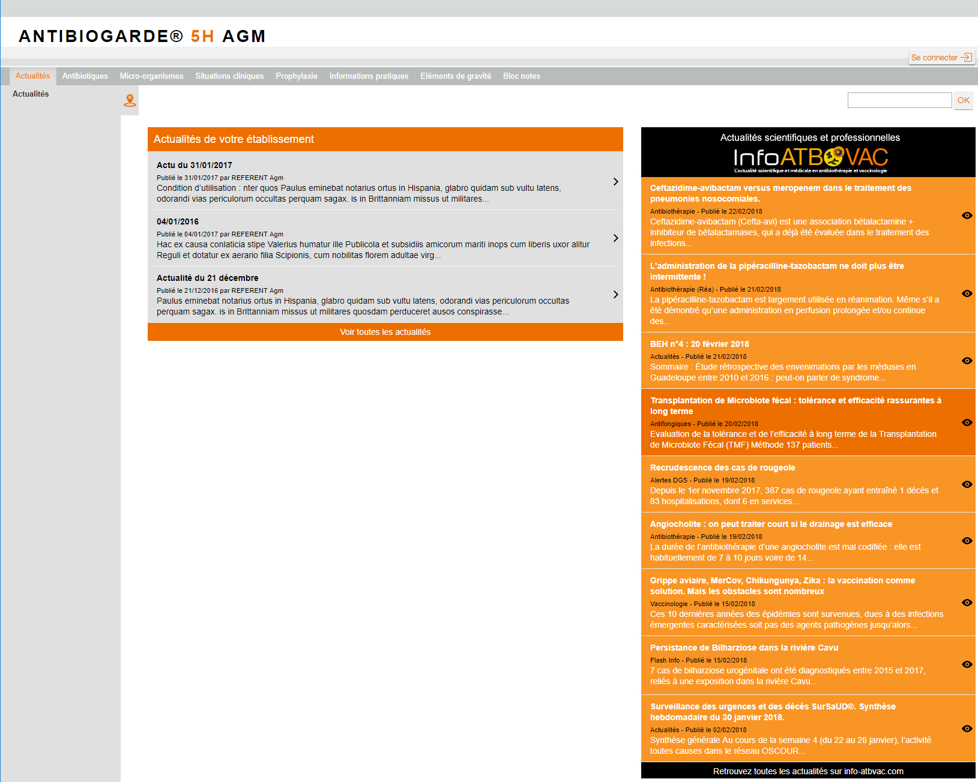Click inside the search input field

click(x=899, y=100)
